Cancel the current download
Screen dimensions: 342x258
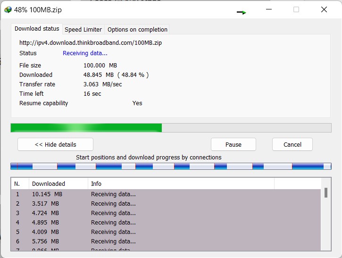coord(292,144)
